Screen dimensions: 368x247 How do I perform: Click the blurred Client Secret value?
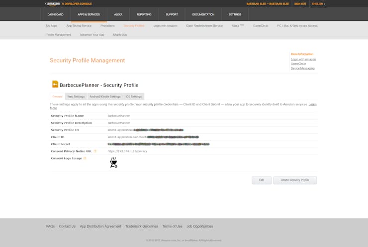click(159, 144)
